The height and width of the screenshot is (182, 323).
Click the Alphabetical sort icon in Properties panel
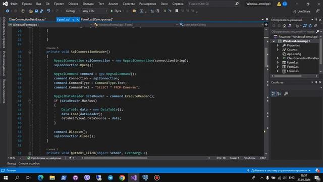279,94
